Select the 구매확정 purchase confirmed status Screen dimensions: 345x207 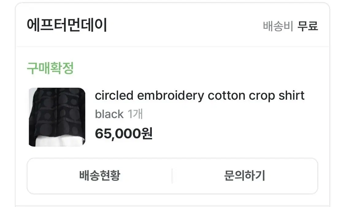pos(50,68)
